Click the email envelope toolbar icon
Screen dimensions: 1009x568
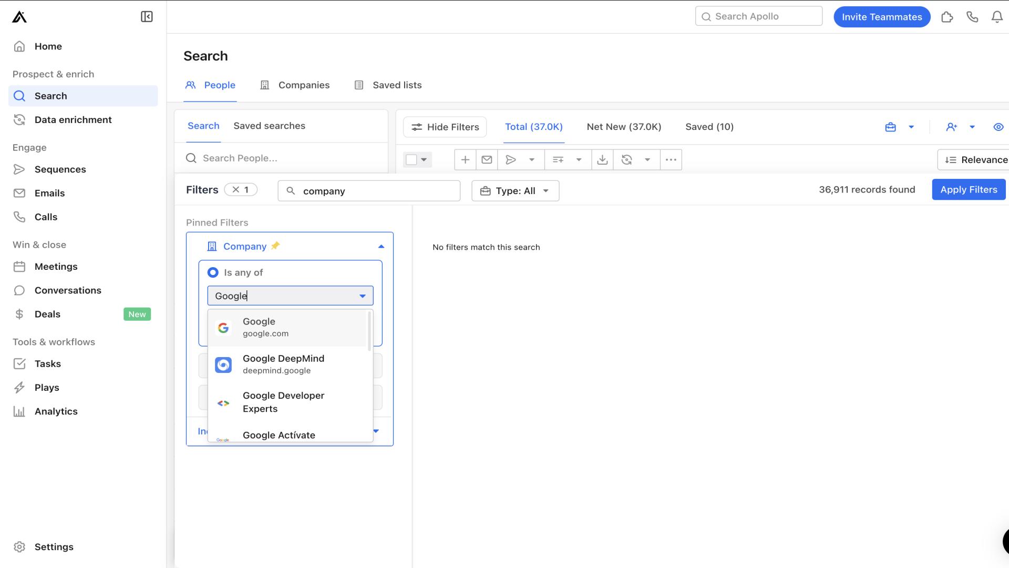point(487,160)
